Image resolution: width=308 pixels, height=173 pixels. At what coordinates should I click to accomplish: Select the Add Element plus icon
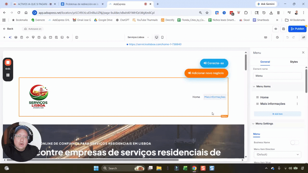[x=4, y=37]
